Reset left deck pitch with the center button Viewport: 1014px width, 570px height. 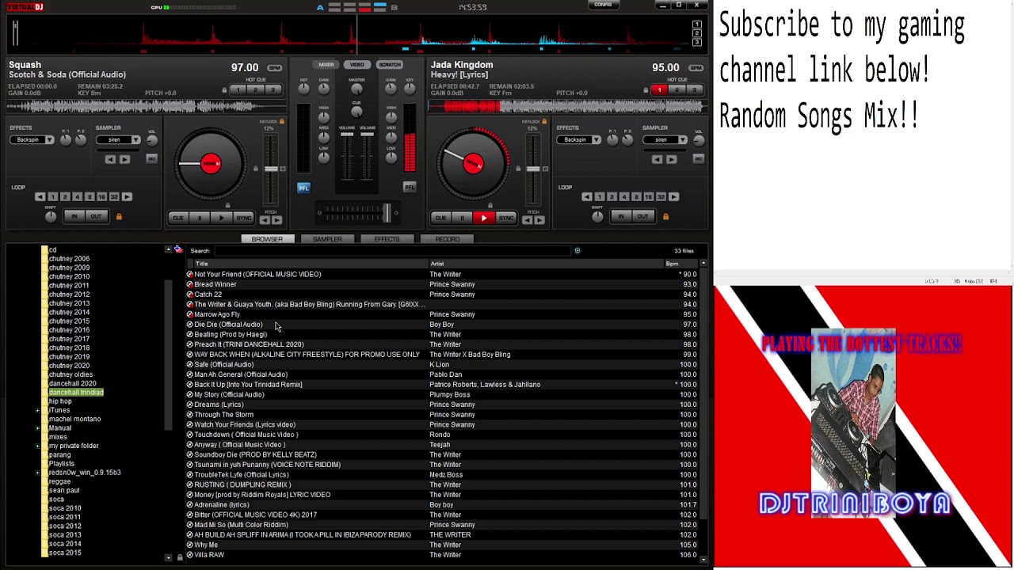pos(283,169)
